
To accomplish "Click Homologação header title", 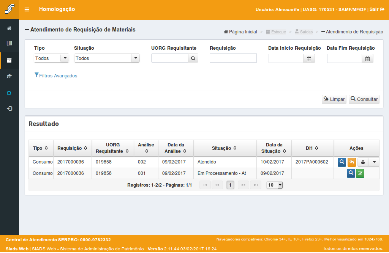I will pos(57,9).
